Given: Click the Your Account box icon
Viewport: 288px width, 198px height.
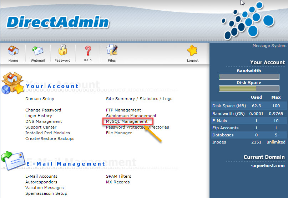Looking at the screenshot, I should [x=12, y=83].
